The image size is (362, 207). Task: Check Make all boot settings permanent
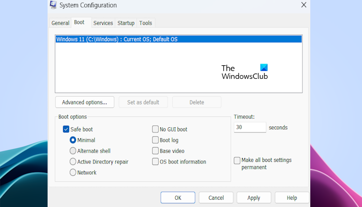[237, 160]
